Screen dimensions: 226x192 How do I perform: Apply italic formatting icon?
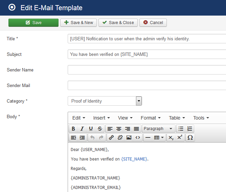click(x=82, y=129)
